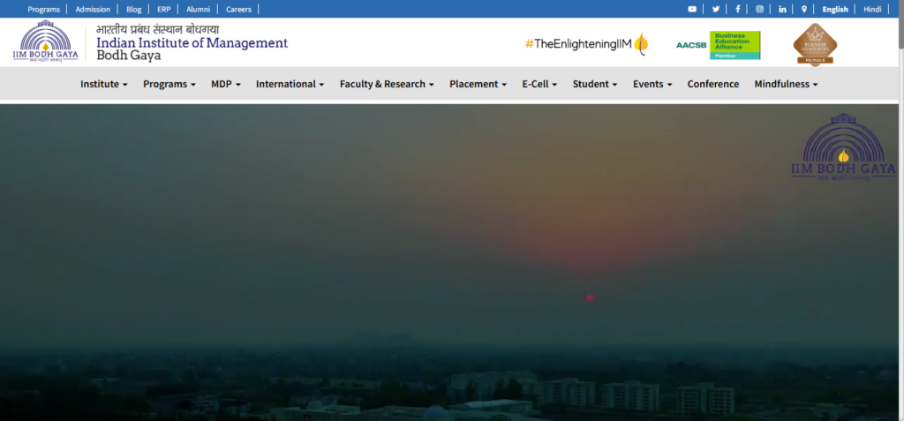
Task: Click the AACSB Business Education Alliance badge
Action: tap(718, 44)
